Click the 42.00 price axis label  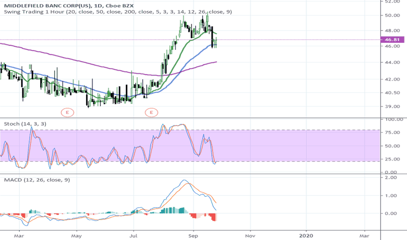coord(393,79)
